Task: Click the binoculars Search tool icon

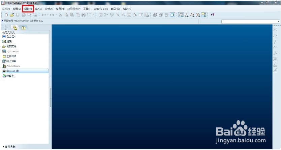Action: [x=84, y=15]
